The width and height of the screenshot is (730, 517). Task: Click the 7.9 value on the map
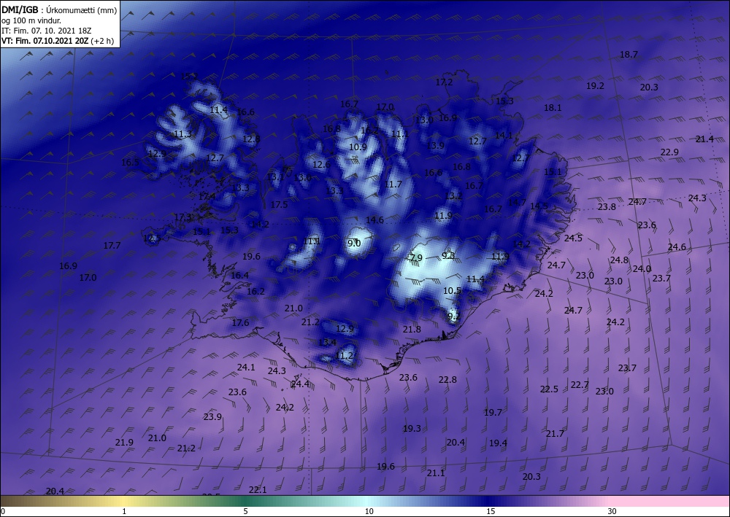tap(416, 257)
